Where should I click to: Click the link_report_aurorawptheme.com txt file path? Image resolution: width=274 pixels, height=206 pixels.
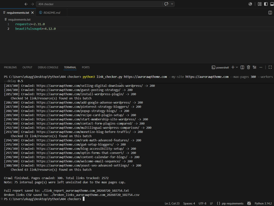coord(85,190)
